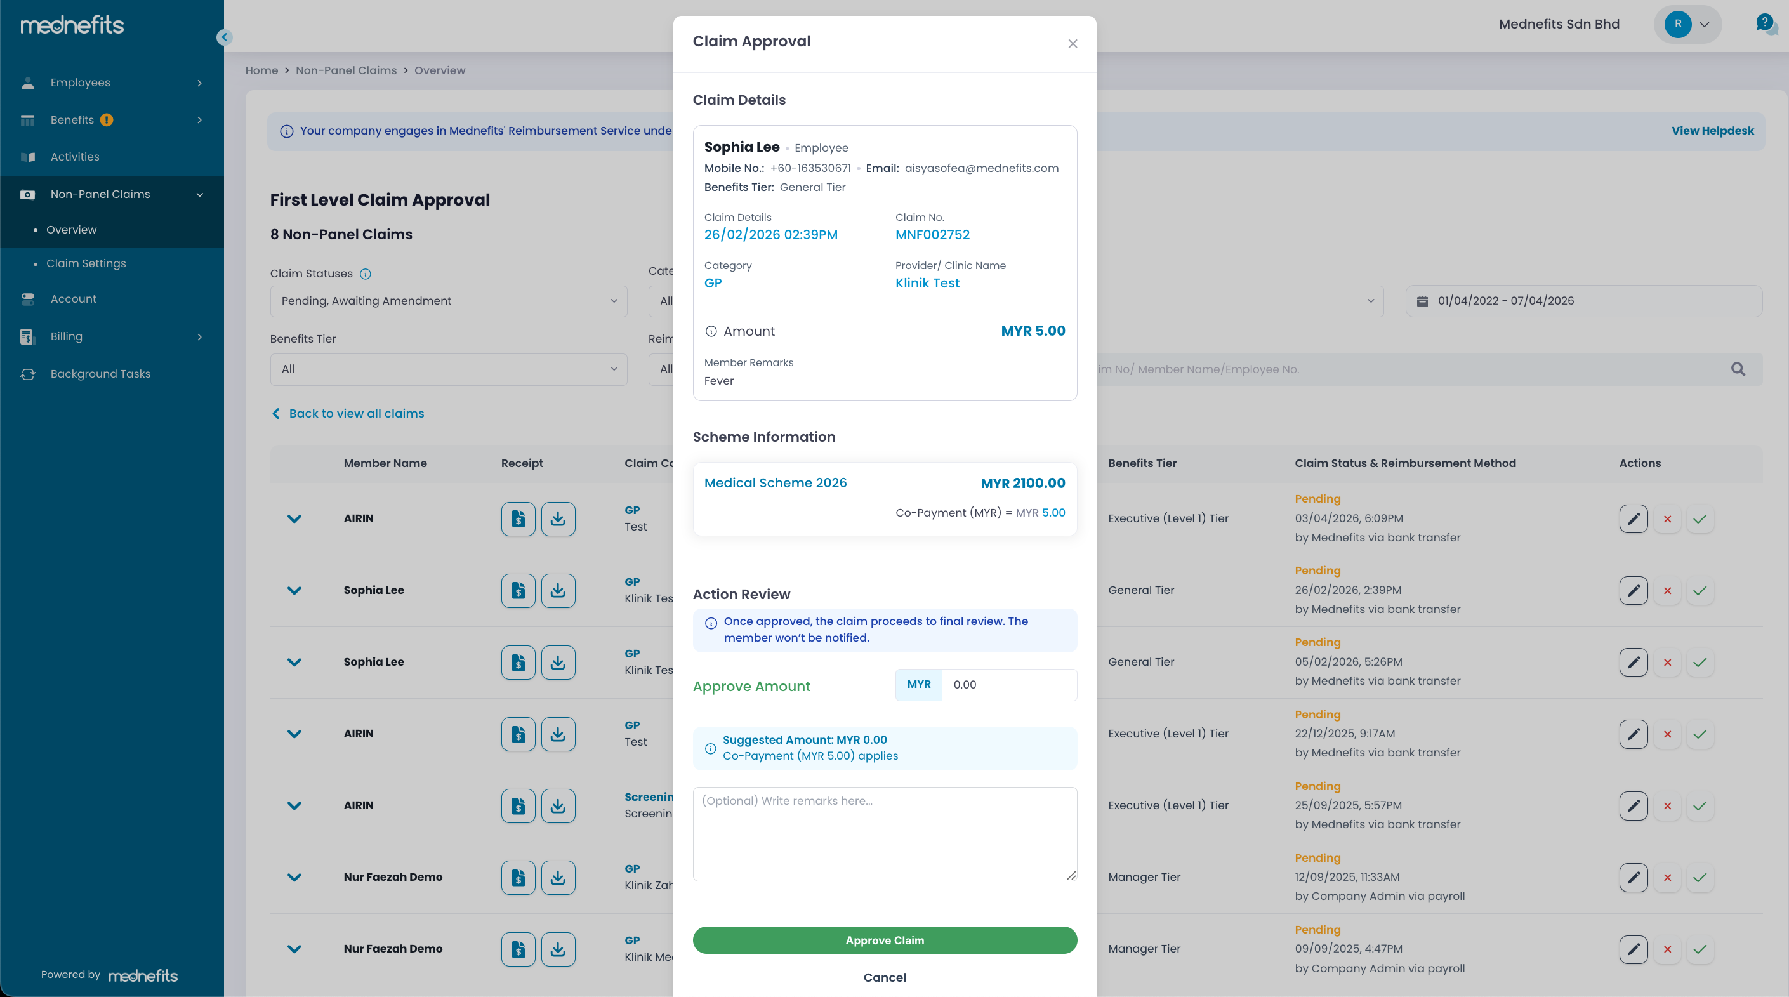Click the optional remarks text area
Screen dimensions: 1789x997
[x=884, y=833]
